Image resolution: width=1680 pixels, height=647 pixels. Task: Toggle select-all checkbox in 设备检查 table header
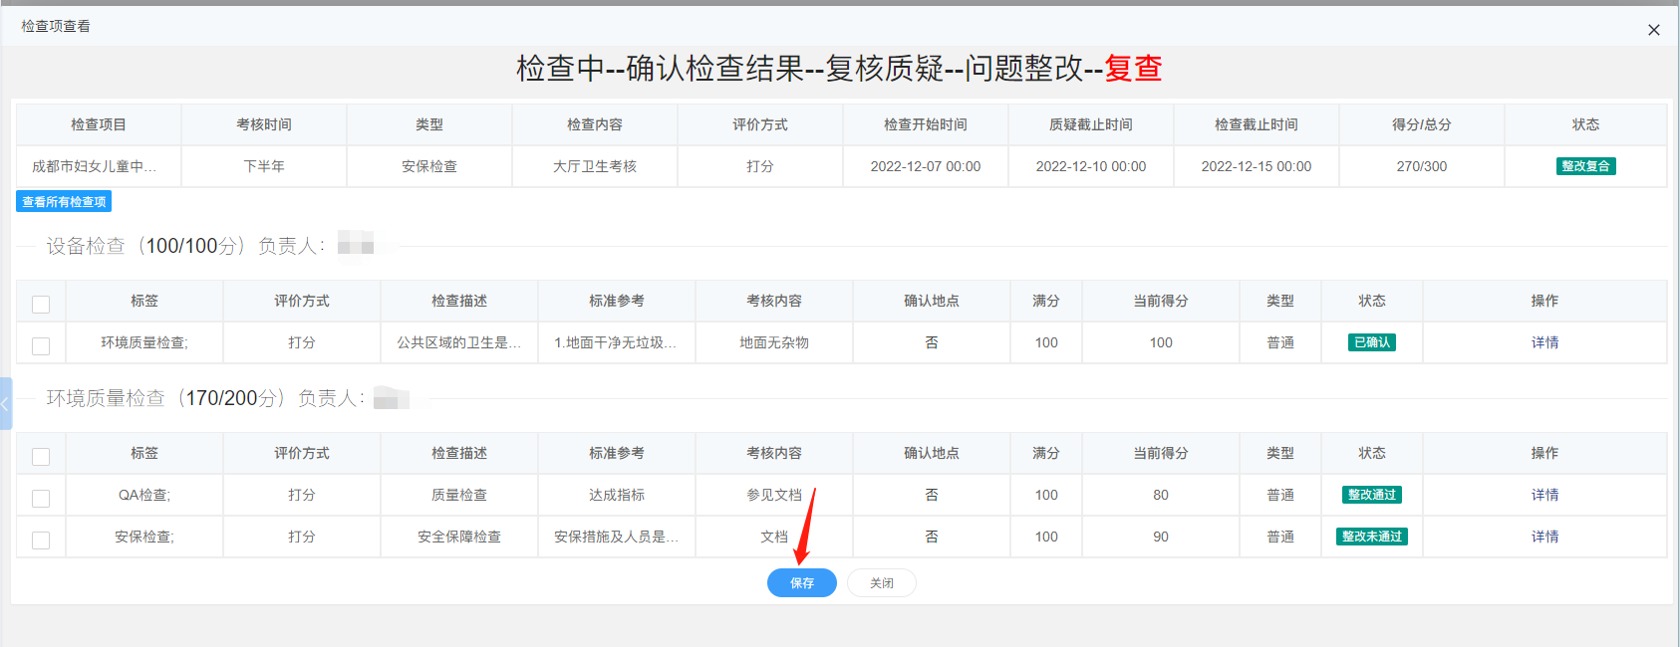click(x=41, y=304)
